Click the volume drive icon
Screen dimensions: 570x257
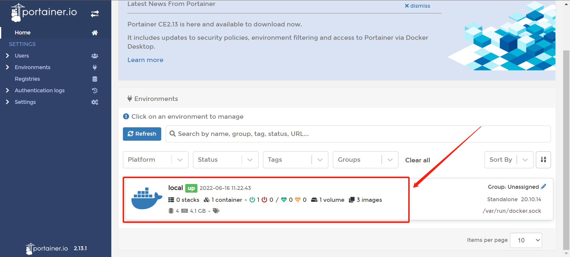point(314,200)
